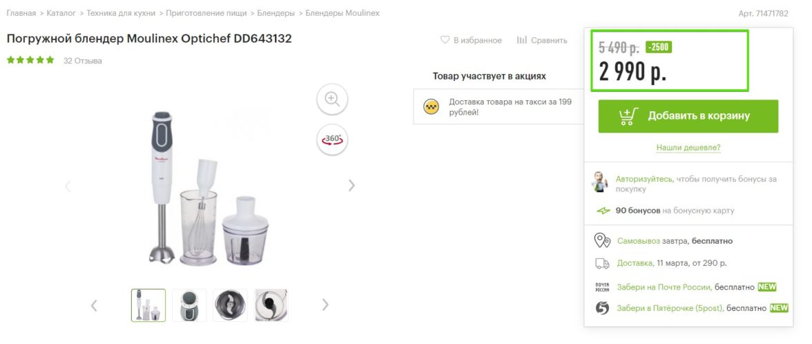Click the Самовывоз map pin icon
Screen dimensions: 812x344
[602, 240]
